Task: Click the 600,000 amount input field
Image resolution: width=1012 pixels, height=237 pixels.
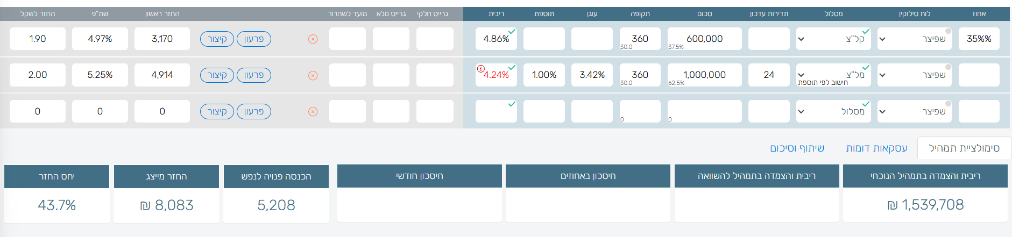Action: click(704, 39)
